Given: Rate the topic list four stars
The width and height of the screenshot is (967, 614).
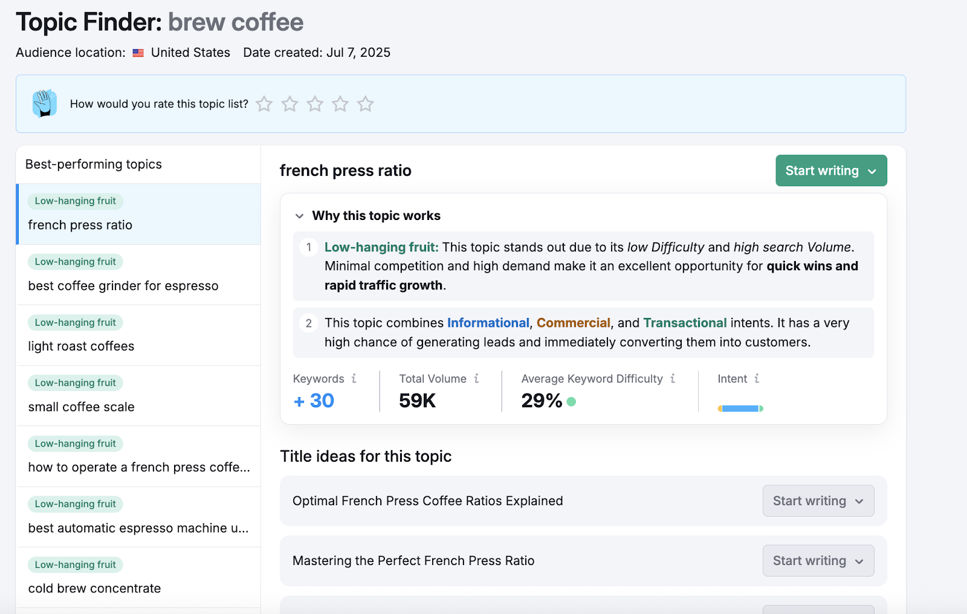Looking at the screenshot, I should point(340,104).
